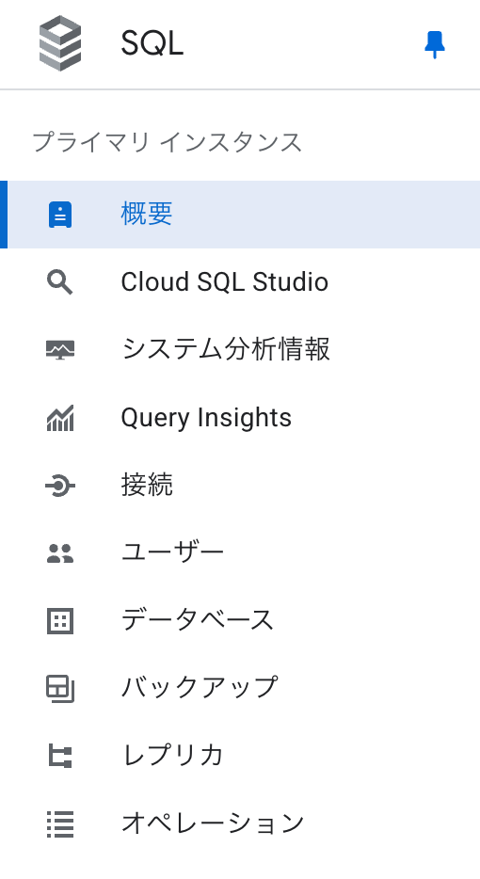Open Cloud SQL Studio
Viewport: 480px width, 879px height.
[x=240, y=282]
